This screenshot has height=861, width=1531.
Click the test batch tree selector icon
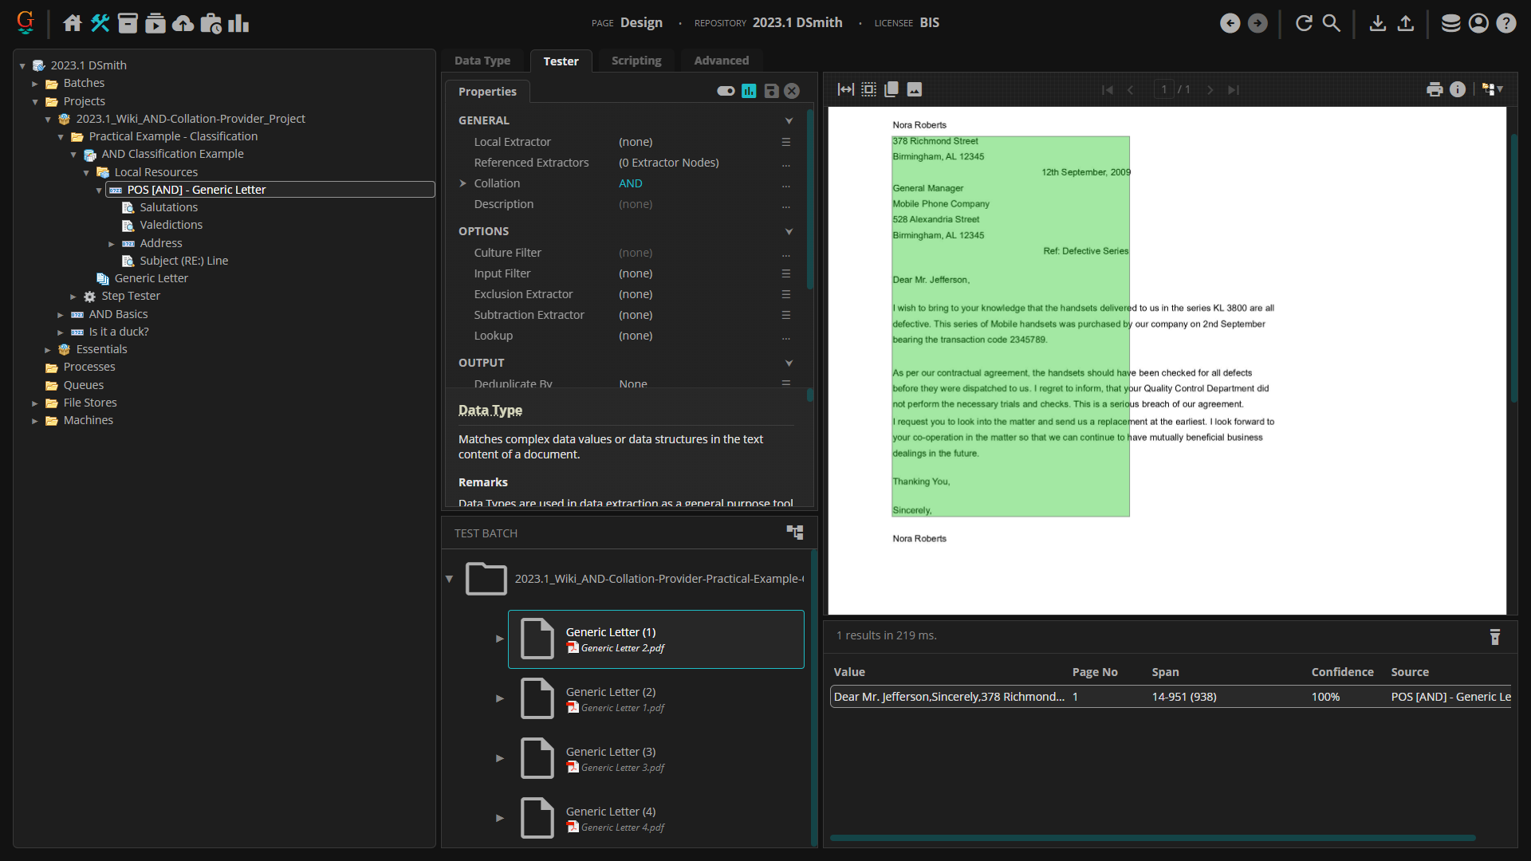(x=795, y=533)
